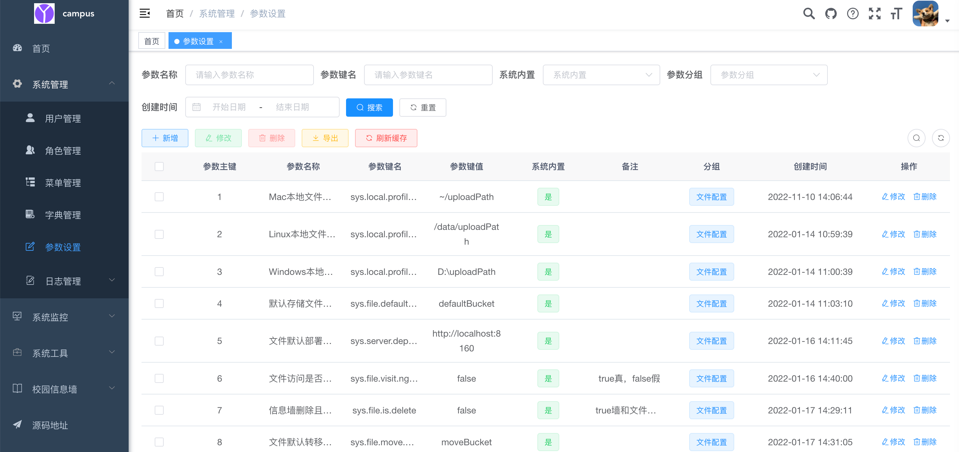Expand the 系统工具 menu chevron
This screenshot has width=959, height=452.
112,352
